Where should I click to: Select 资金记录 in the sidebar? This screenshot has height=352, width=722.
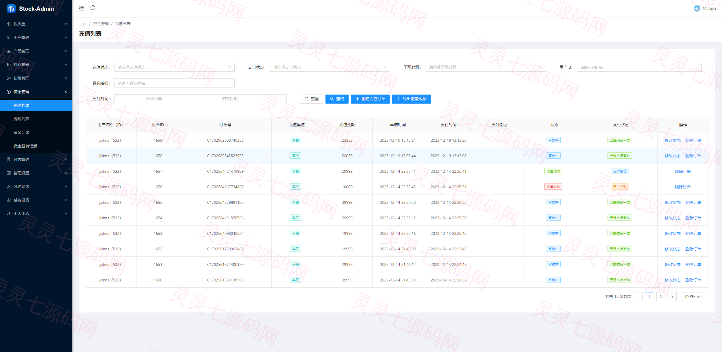[36, 132]
